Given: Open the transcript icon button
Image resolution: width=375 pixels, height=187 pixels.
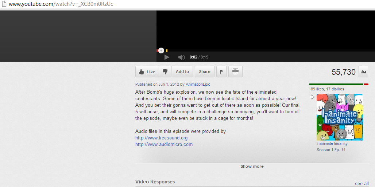Looking at the screenshot, I should pos(235,72).
